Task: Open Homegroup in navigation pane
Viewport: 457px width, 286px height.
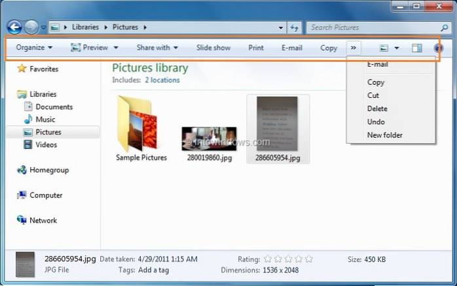Action: coord(48,170)
